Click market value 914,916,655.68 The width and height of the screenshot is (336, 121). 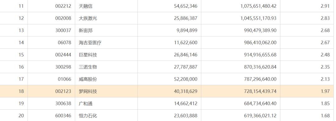pyautogui.click(x=260, y=55)
